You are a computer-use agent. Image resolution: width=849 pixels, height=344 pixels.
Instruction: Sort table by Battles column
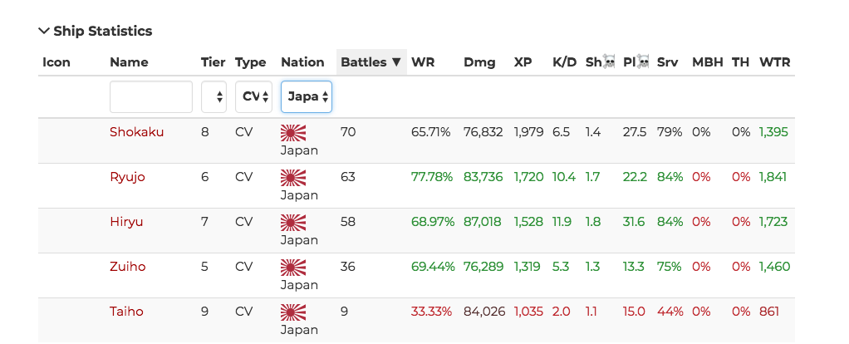[371, 62]
